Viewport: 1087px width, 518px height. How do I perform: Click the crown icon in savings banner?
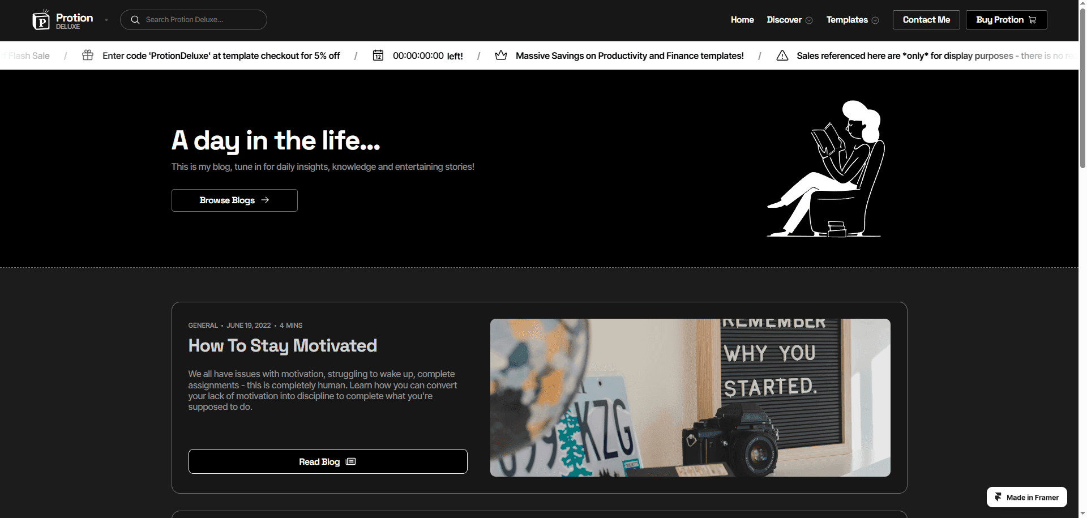(x=501, y=55)
